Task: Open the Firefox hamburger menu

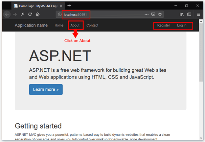Action: (198, 14)
